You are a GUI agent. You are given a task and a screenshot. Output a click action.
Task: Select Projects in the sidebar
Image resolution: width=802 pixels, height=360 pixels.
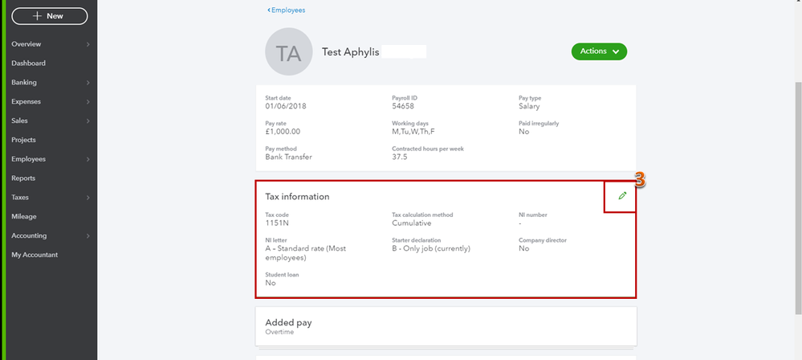click(24, 140)
